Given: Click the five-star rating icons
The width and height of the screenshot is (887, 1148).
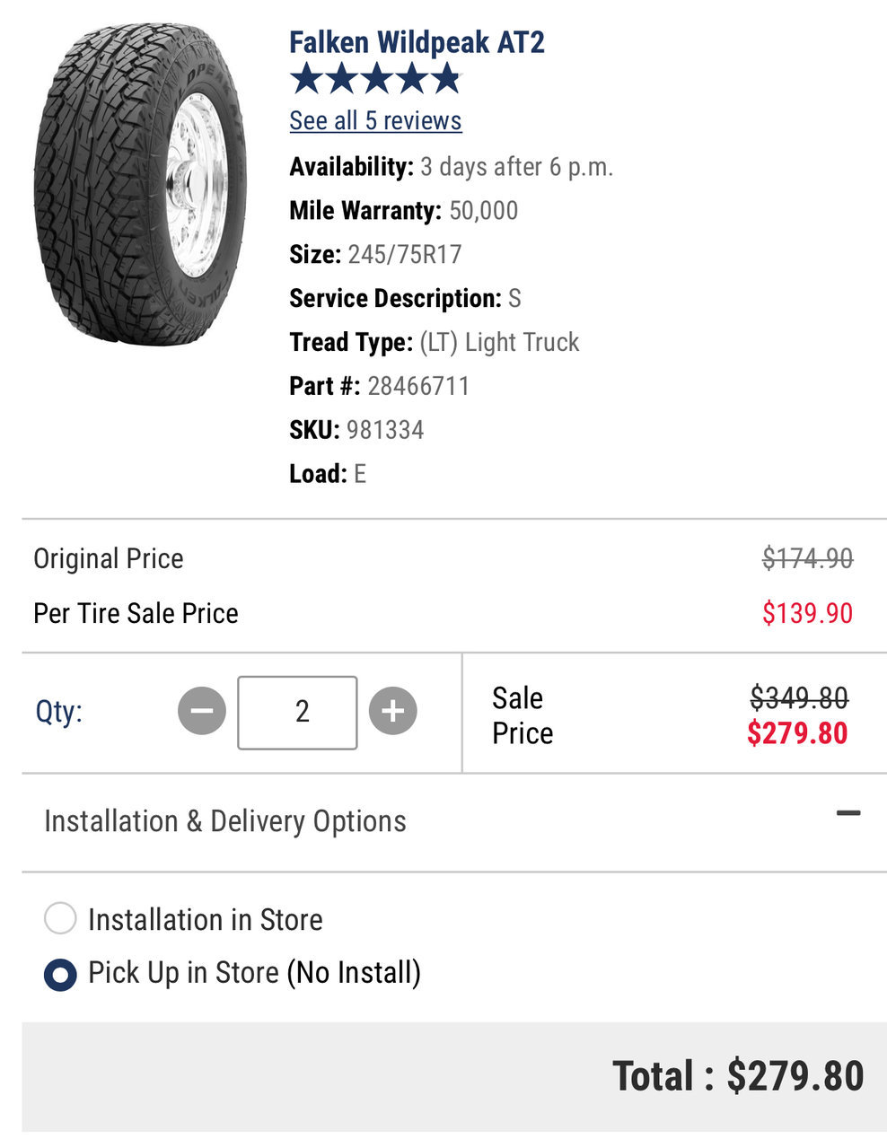Looking at the screenshot, I should pyautogui.click(x=375, y=79).
